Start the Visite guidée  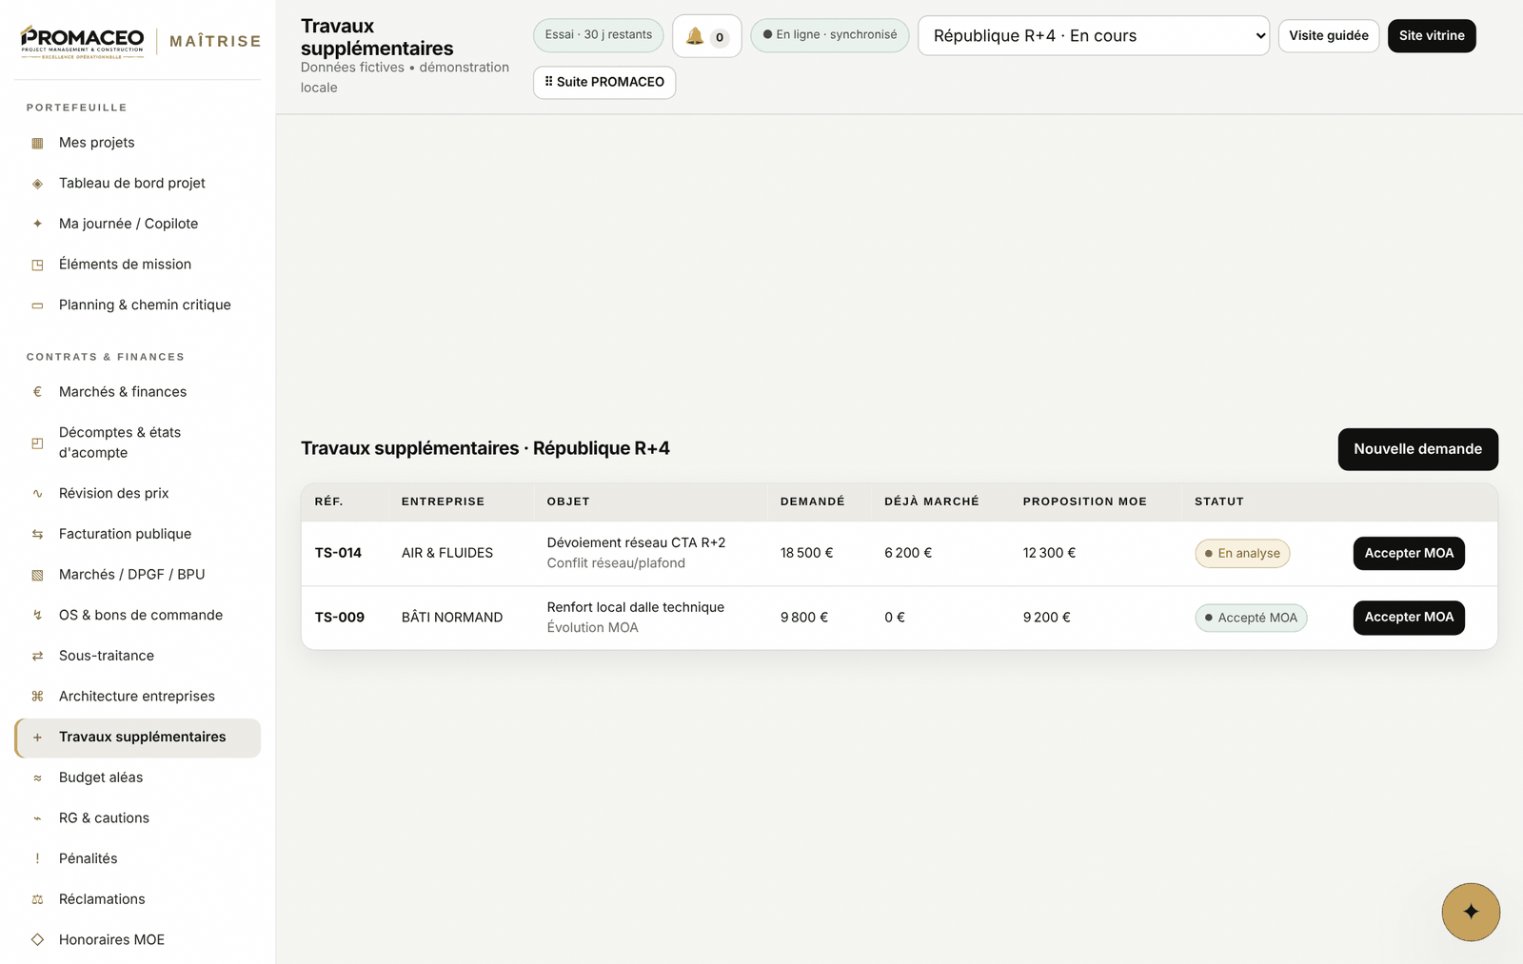1328,36
